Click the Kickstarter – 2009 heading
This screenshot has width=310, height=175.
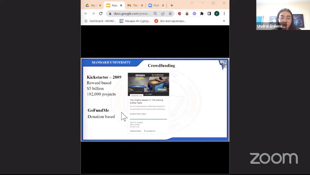coord(104,77)
